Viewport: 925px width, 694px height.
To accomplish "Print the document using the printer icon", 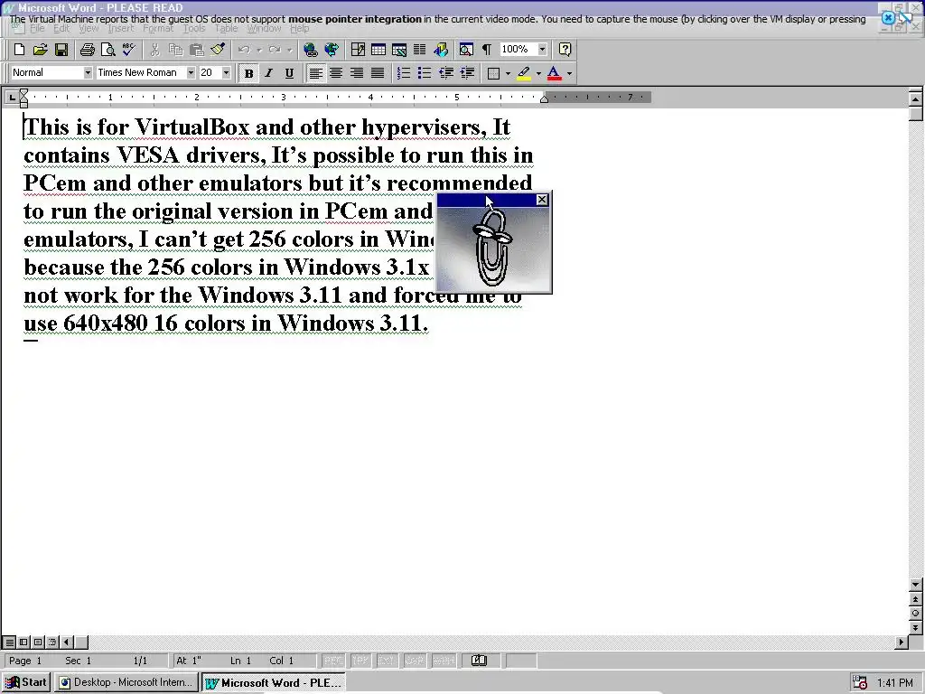I will [x=88, y=50].
